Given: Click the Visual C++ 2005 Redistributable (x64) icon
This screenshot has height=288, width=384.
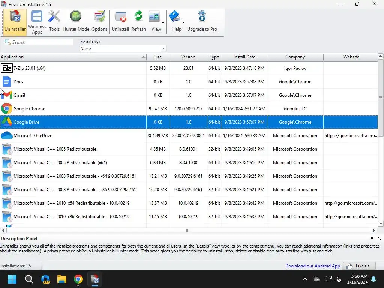Looking at the screenshot, I should (7, 163).
